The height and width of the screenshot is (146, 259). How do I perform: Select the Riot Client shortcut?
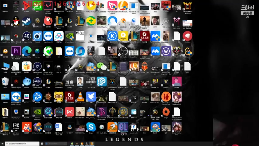click(x=187, y=36)
